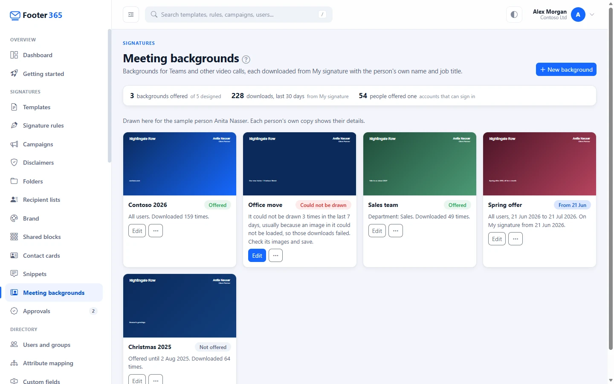Click the SIGNATURES breadcrumb label

tap(139, 43)
